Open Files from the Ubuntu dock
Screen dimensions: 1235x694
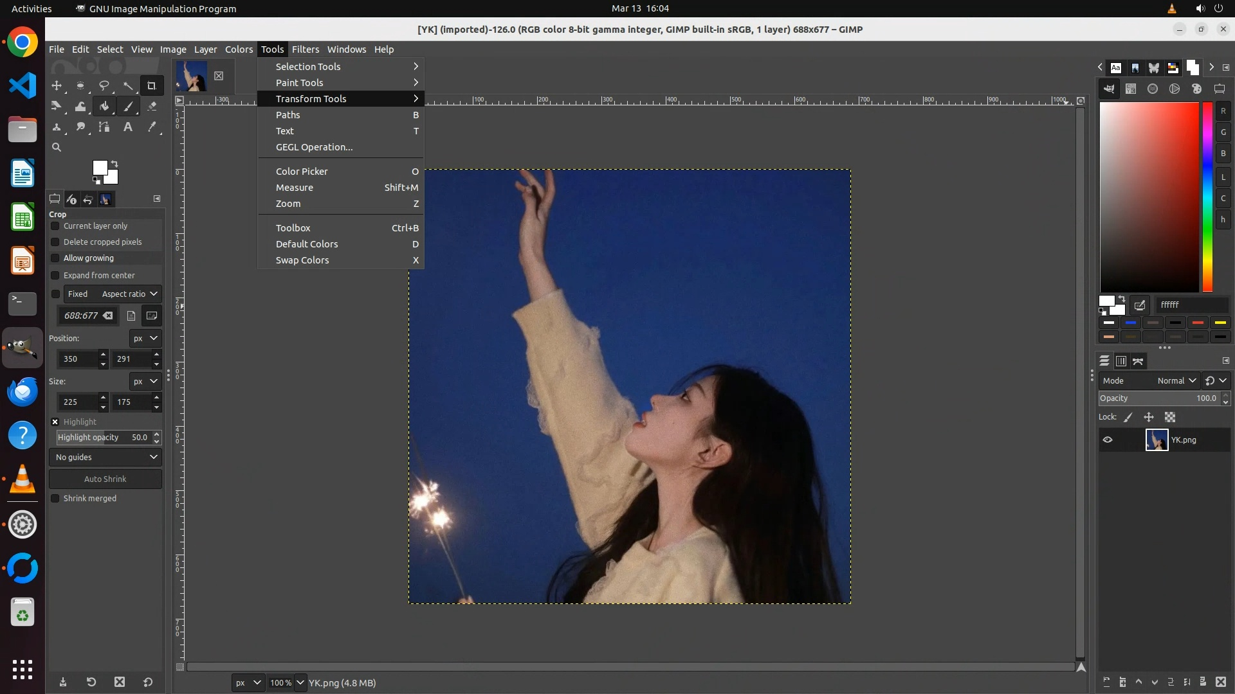(23, 130)
